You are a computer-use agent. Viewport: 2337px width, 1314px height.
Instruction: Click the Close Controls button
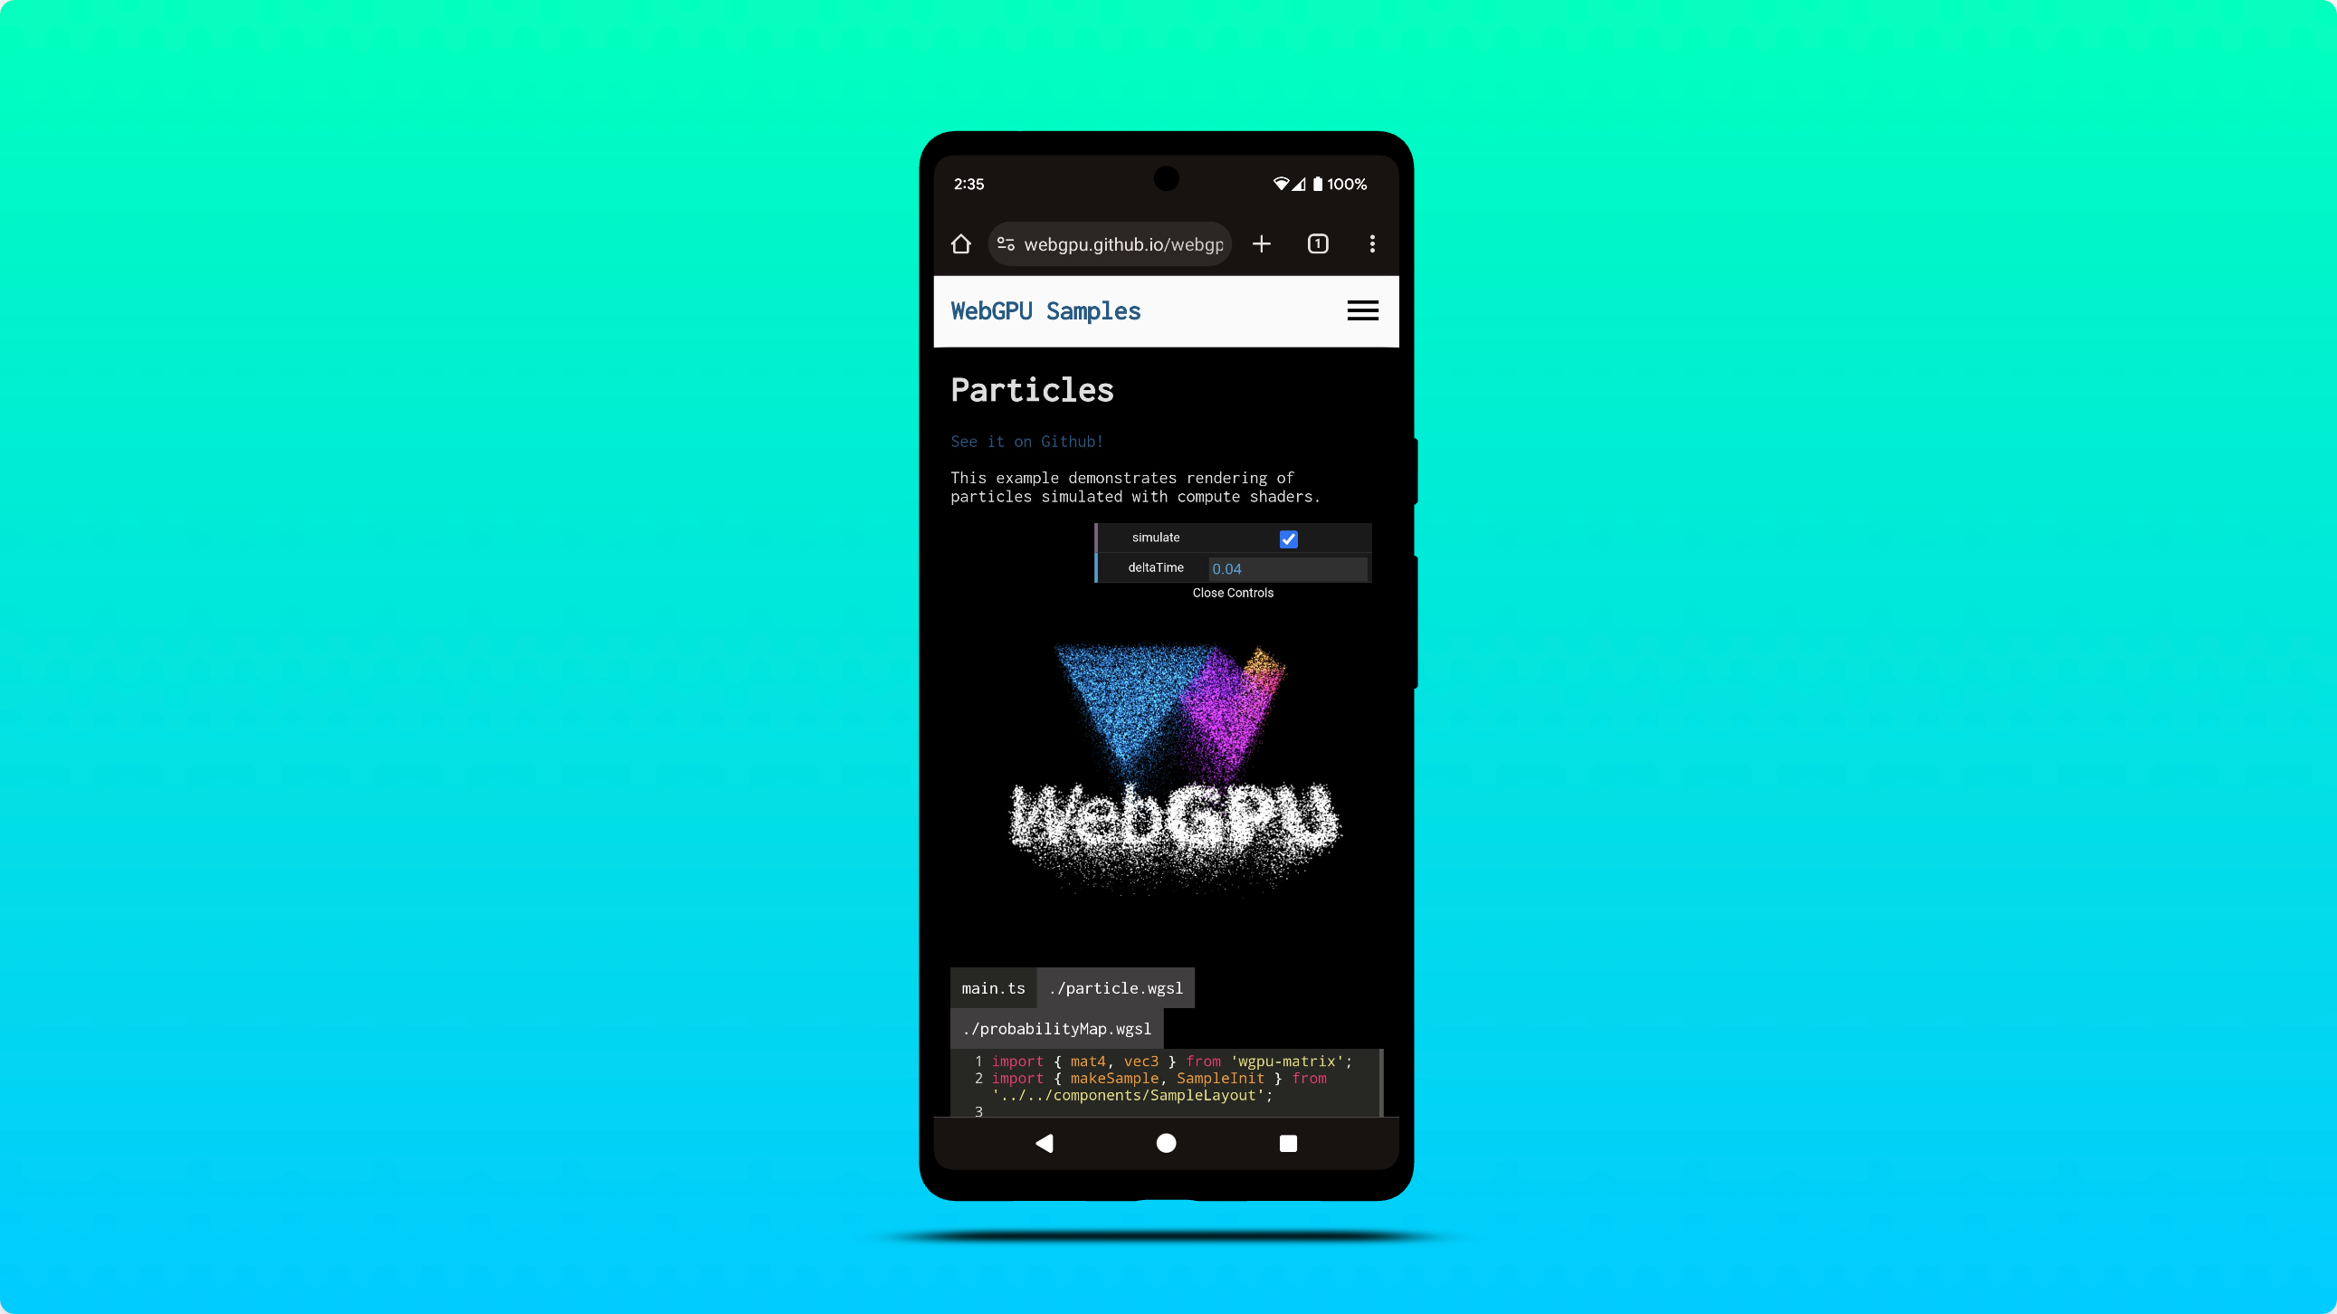[x=1233, y=592]
